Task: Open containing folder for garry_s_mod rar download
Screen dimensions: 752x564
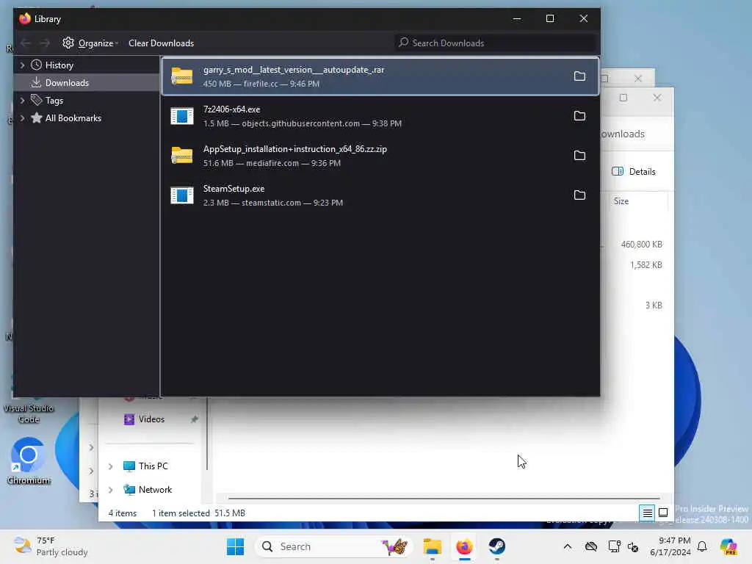Action: pyautogui.click(x=579, y=76)
